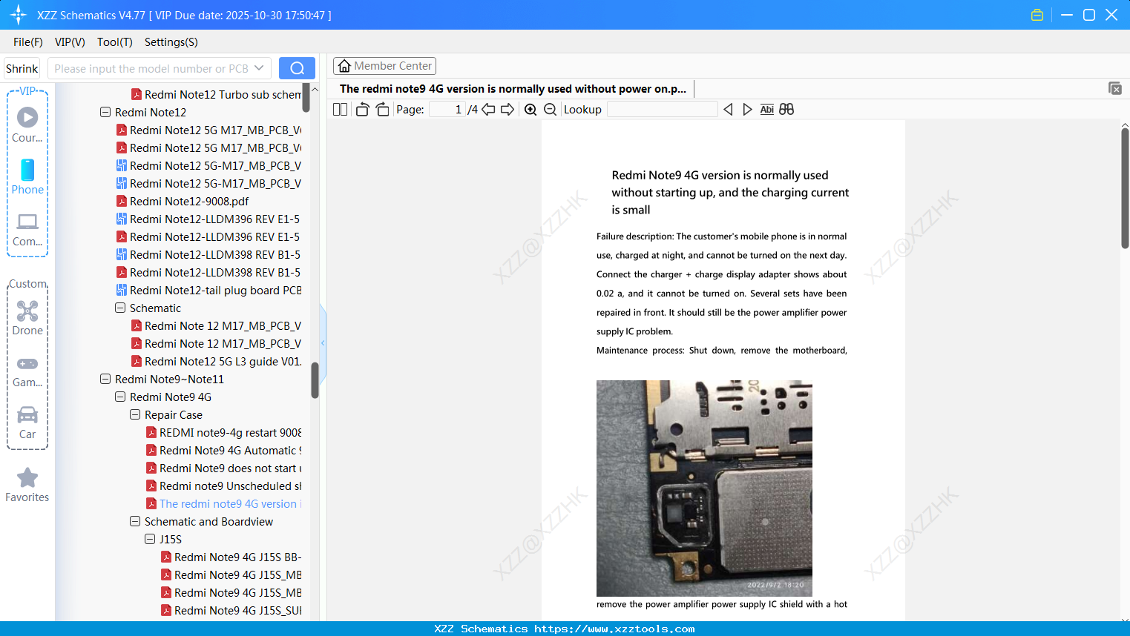The width and height of the screenshot is (1130, 636).
Task: Select the Car icon in the sidebar
Action: (27, 415)
